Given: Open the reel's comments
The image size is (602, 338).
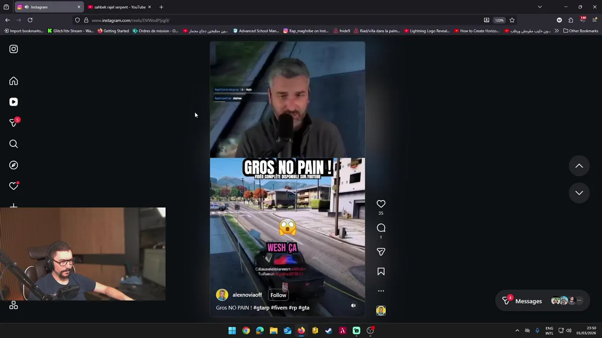Looking at the screenshot, I should 381,228.
